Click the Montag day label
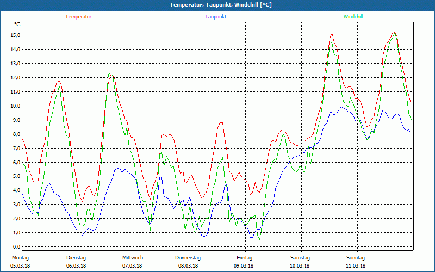435x272 pixels. tap(20, 258)
